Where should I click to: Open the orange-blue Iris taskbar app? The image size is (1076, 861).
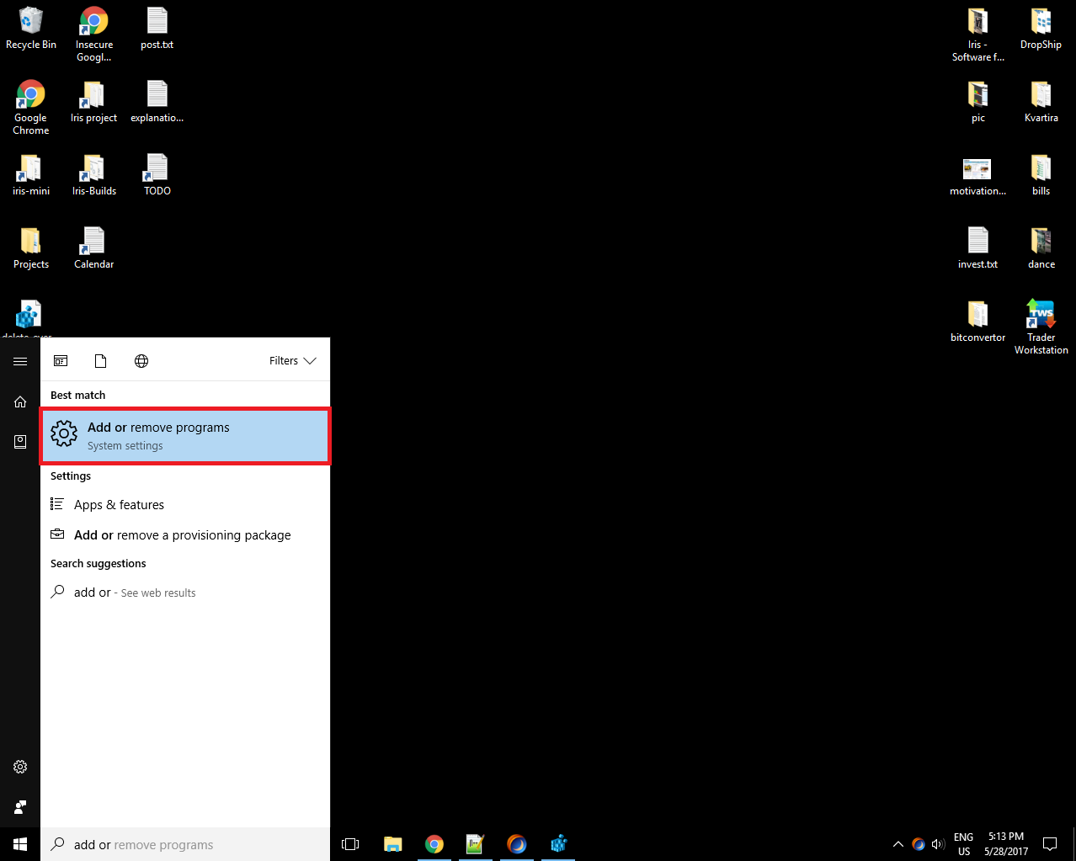click(517, 844)
